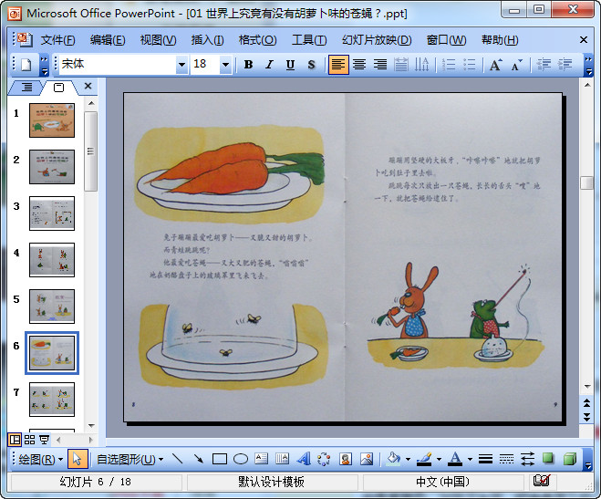Align text right
This screenshot has height=499, width=601.
[x=380, y=65]
